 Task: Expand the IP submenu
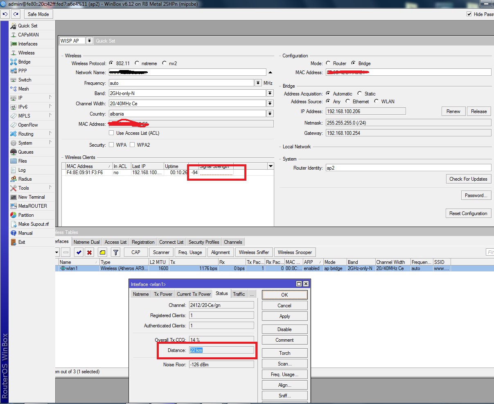click(x=50, y=98)
